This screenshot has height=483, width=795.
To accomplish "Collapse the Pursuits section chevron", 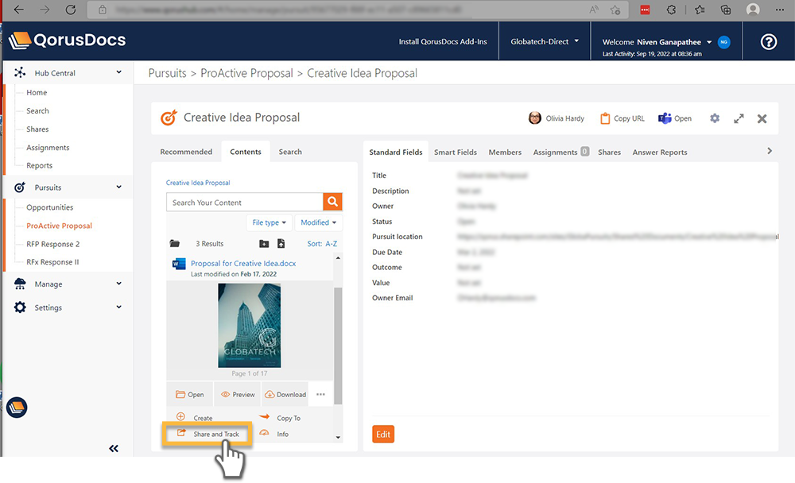I will tap(118, 187).
